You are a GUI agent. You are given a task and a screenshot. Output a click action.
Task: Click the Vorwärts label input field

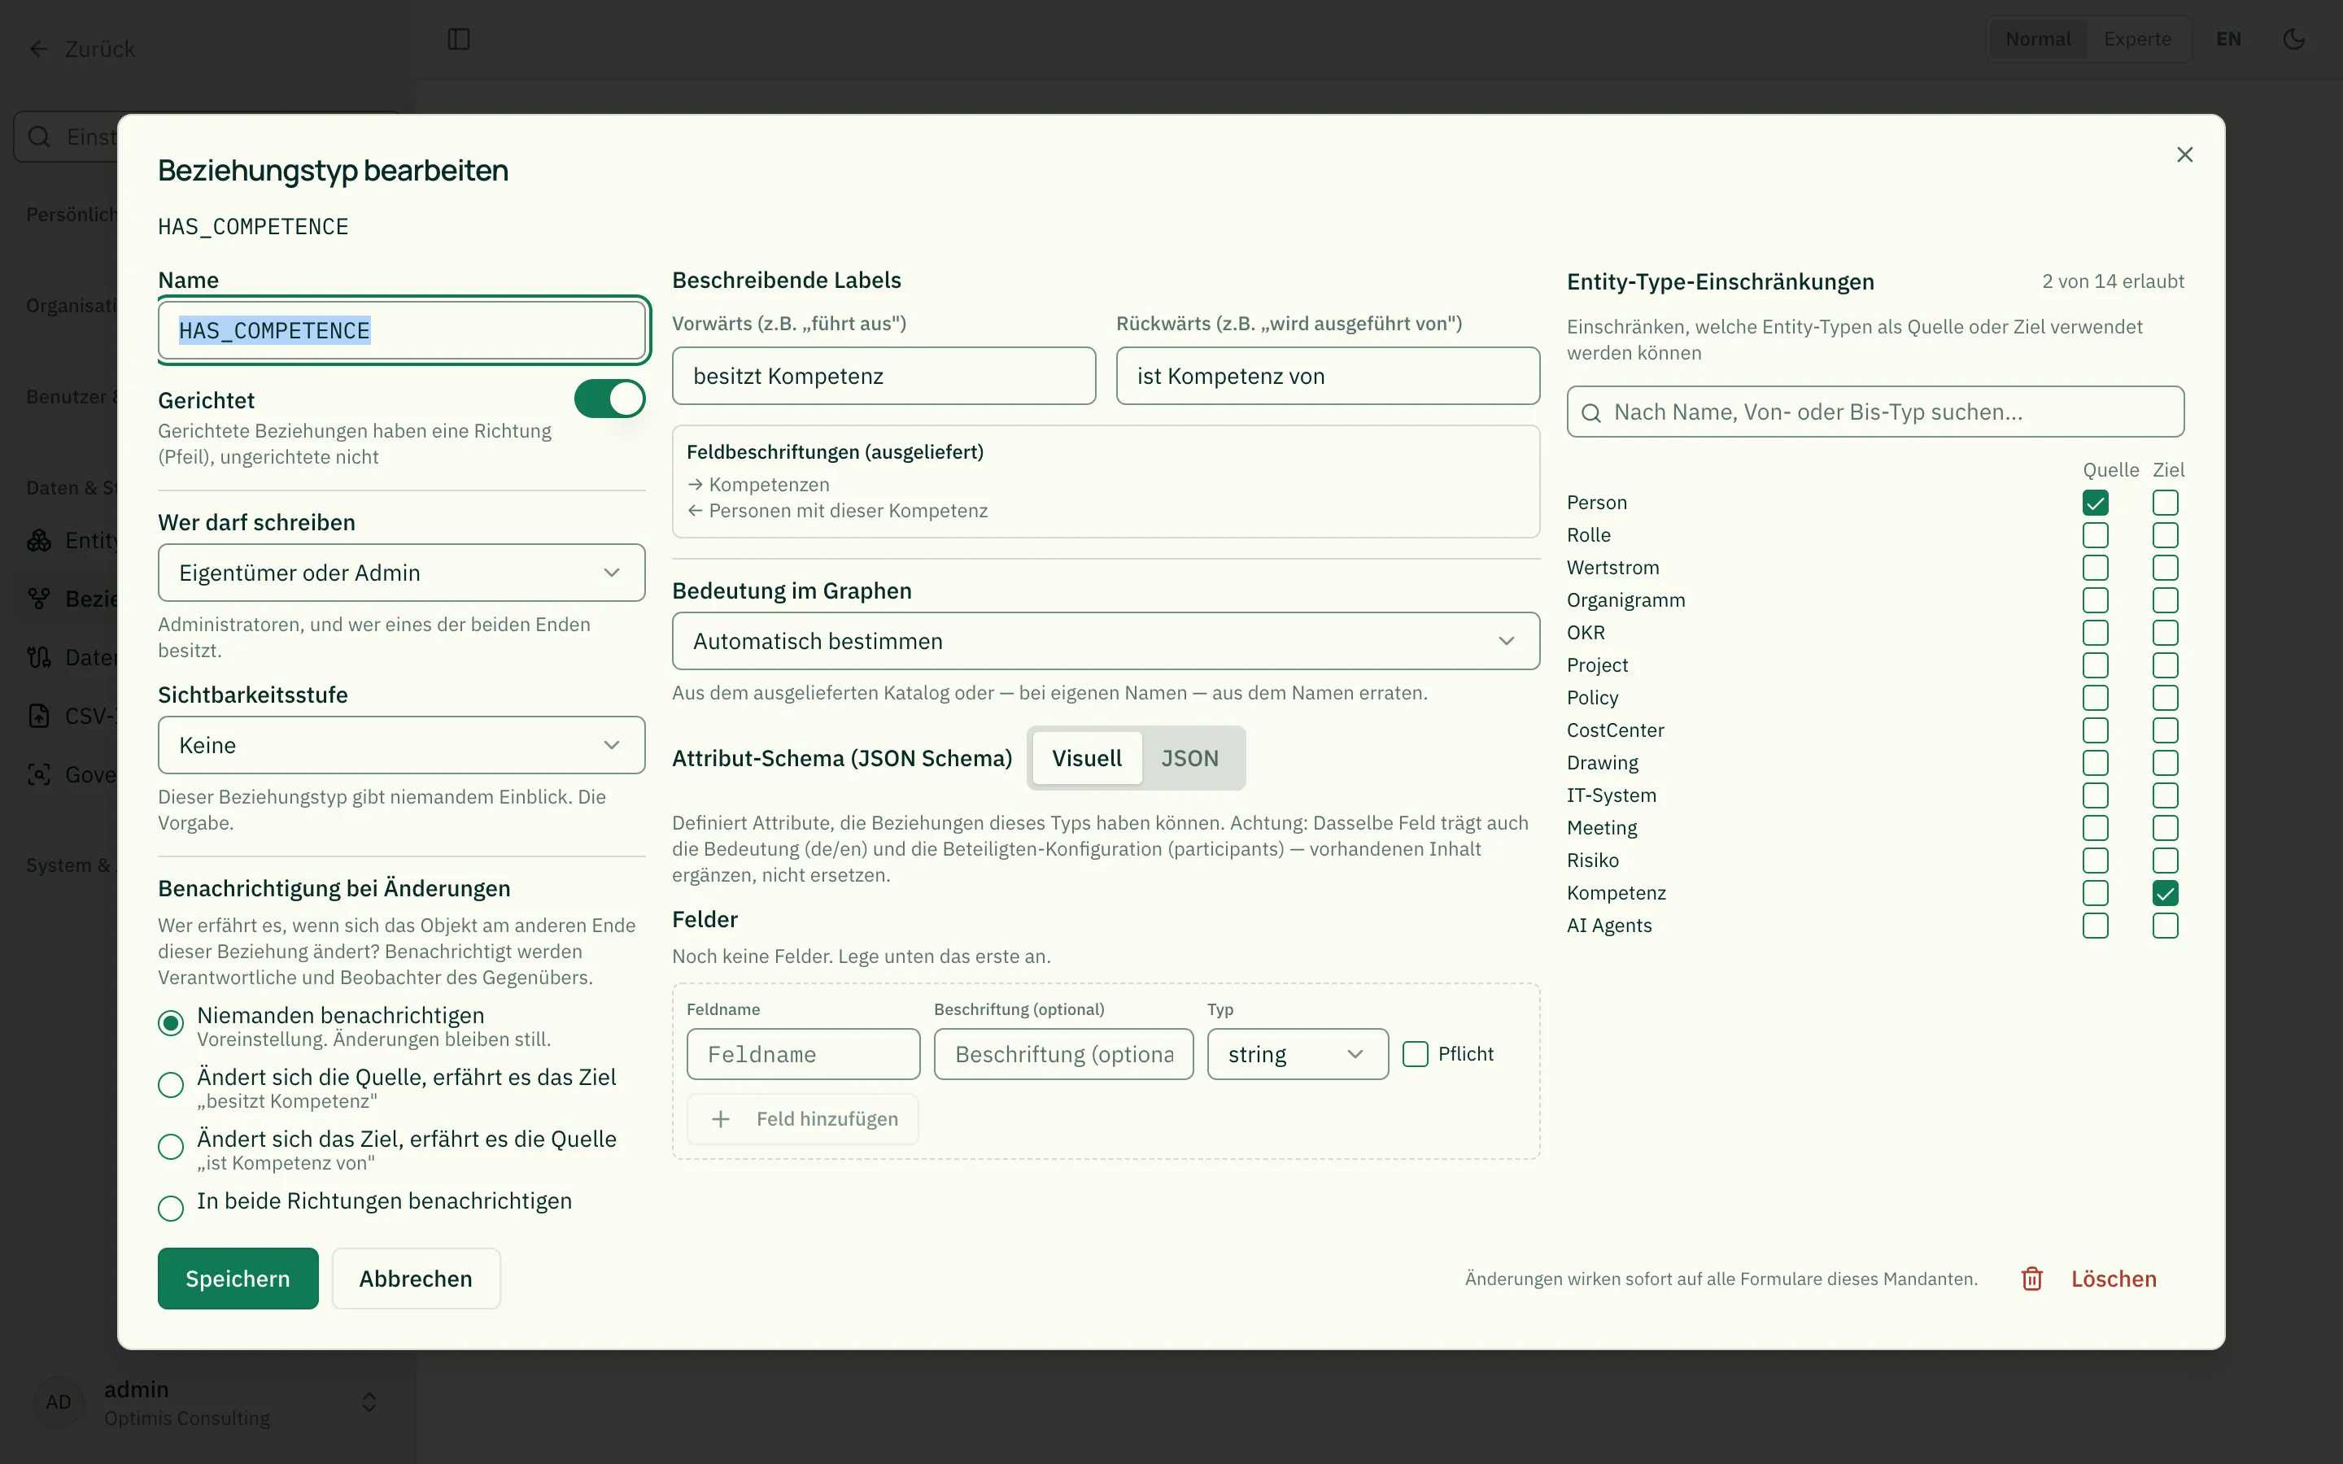coord(884,376)
